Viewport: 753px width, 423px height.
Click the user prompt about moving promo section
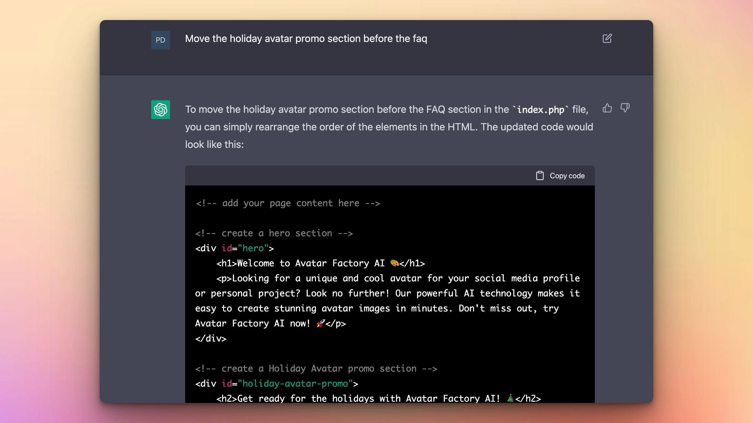306,39
